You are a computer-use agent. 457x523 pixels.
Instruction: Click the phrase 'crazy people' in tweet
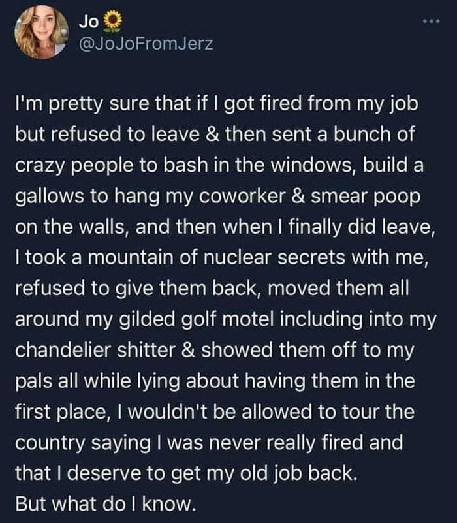tap(74, 166)
